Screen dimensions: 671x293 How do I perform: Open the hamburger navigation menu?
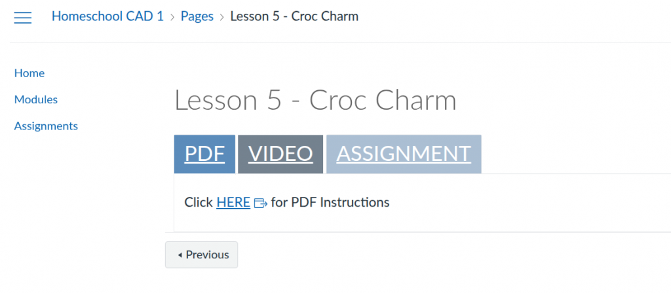coord(23,17)
